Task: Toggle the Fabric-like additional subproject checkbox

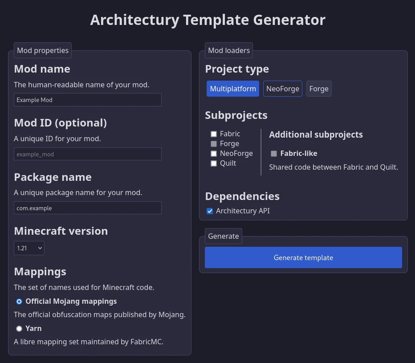Action: point(274,154)
